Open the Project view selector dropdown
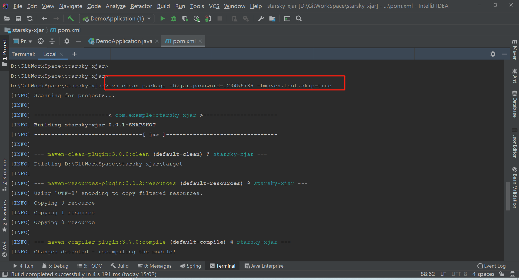 coord(23,41)
